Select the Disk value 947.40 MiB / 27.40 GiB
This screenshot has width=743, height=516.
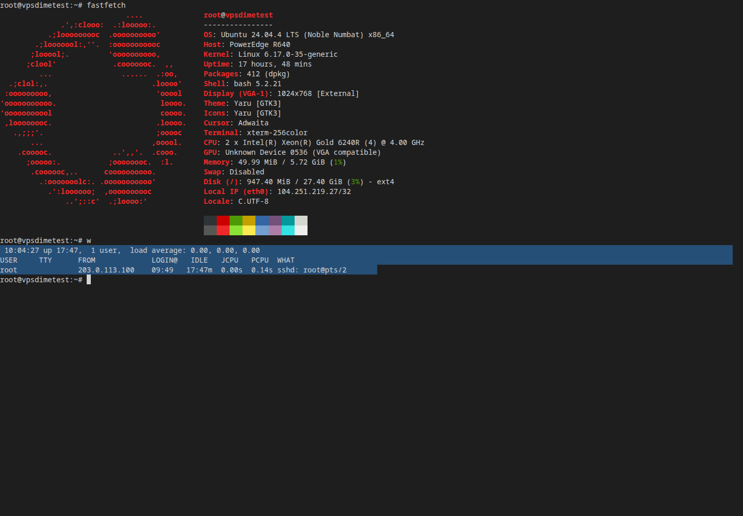tap(295, 182)
